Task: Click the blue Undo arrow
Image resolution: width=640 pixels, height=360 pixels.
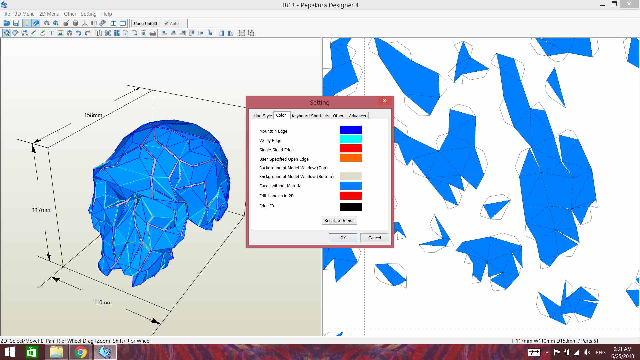Action: coord(78,33)
